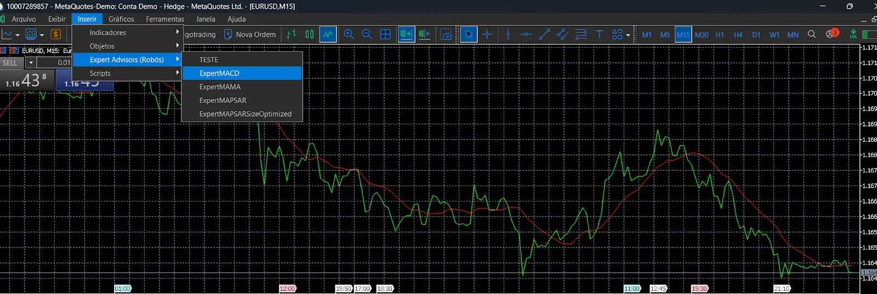Select the text label tool
The height and width of the screenshot is (294, 877).
pos(599,34)
